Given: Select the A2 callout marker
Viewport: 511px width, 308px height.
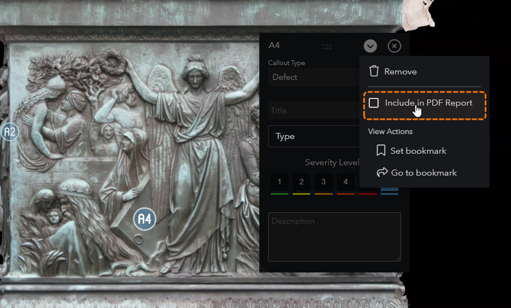Looking at the screenshot, I should point(9,132).
